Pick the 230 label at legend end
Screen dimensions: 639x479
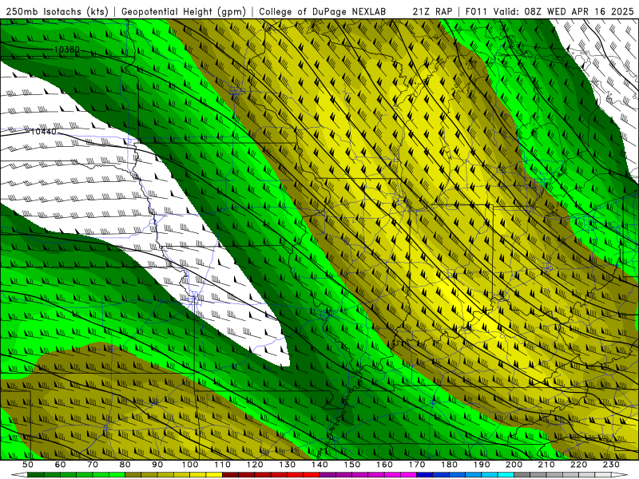coord(611,465)
